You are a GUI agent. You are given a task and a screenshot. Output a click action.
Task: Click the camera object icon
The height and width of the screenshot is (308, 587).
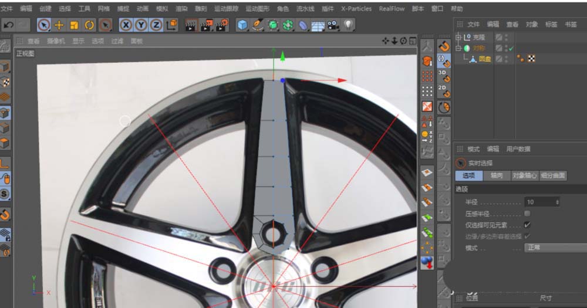coord(333,25)
